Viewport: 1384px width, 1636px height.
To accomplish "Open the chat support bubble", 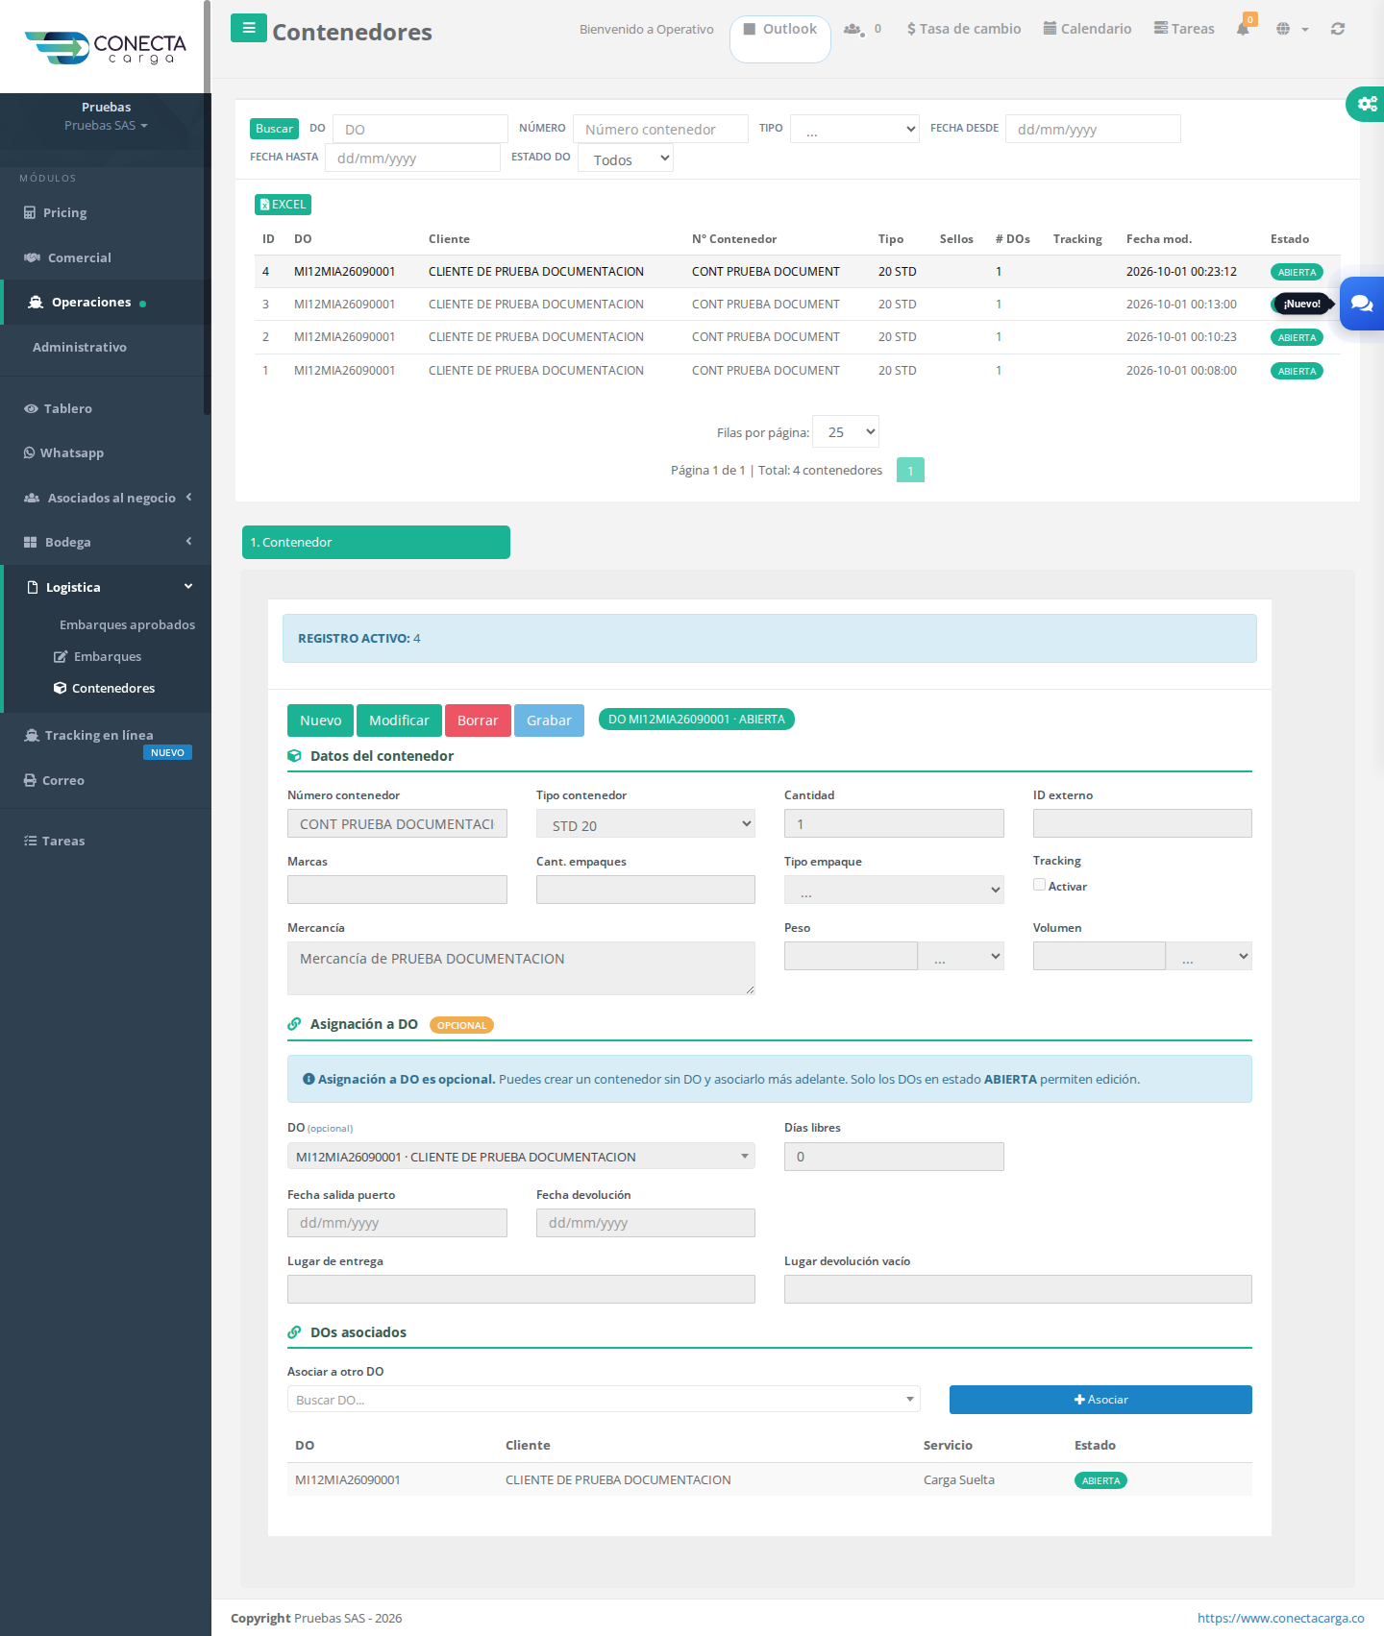I will tap(1362, 304).
